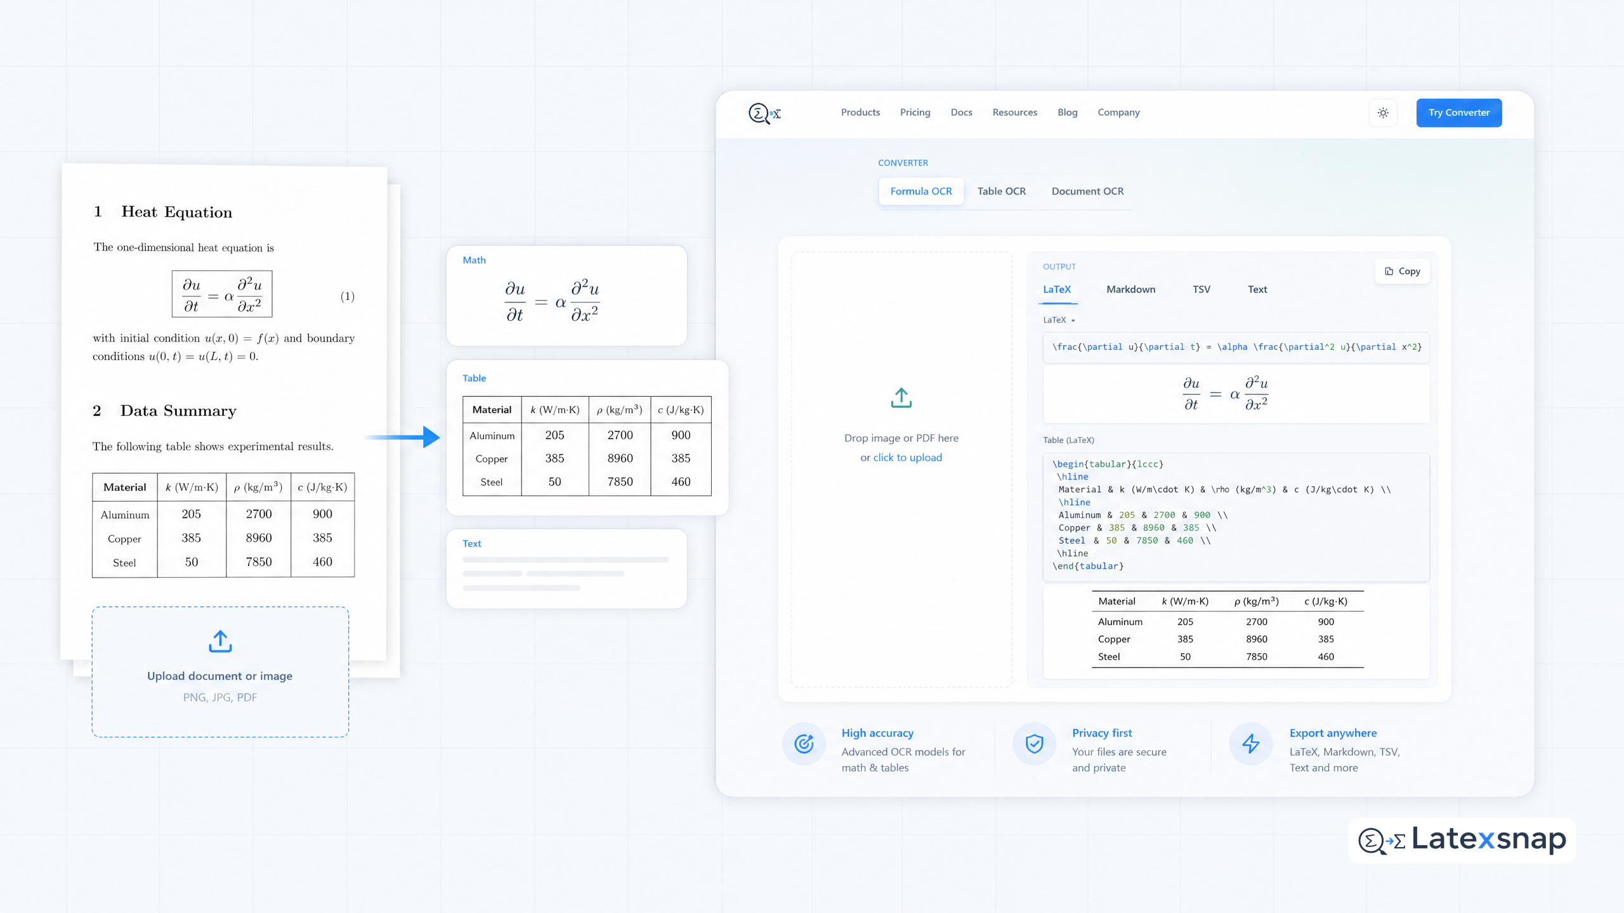Click the Text preview card
The width and height of the screenshot is (1624, 913).
pos(566,569)
